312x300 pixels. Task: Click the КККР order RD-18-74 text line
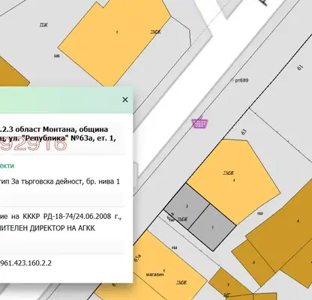click(x=61, y=216)
